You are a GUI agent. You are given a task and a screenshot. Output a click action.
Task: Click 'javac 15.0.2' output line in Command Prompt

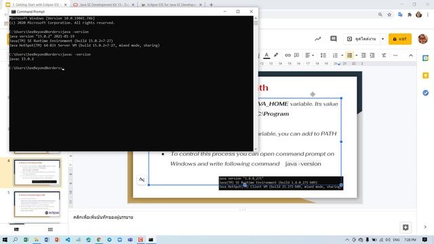coord(21,59)
